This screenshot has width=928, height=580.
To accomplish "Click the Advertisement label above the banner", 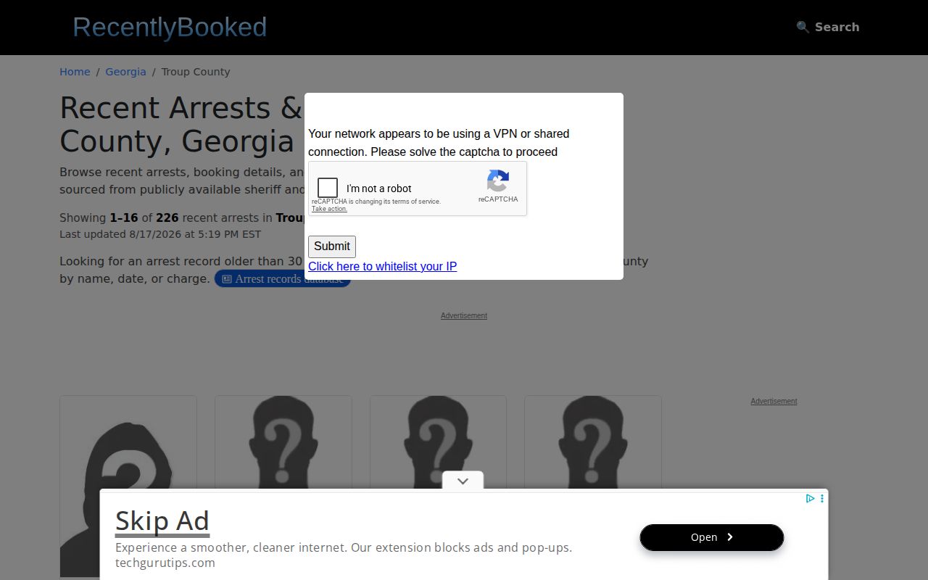I will 464,315.
